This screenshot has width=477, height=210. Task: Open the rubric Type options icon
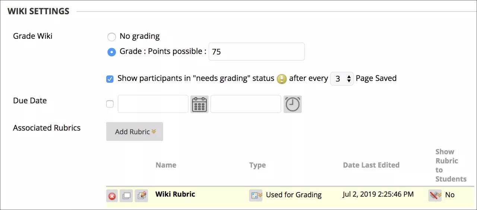(256, 195)
